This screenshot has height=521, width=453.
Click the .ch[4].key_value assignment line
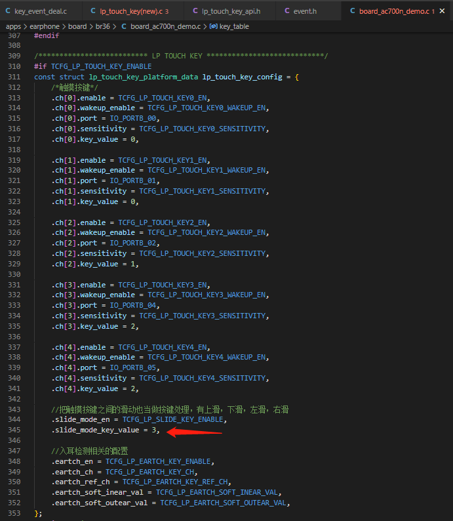(x=95, y=388)
